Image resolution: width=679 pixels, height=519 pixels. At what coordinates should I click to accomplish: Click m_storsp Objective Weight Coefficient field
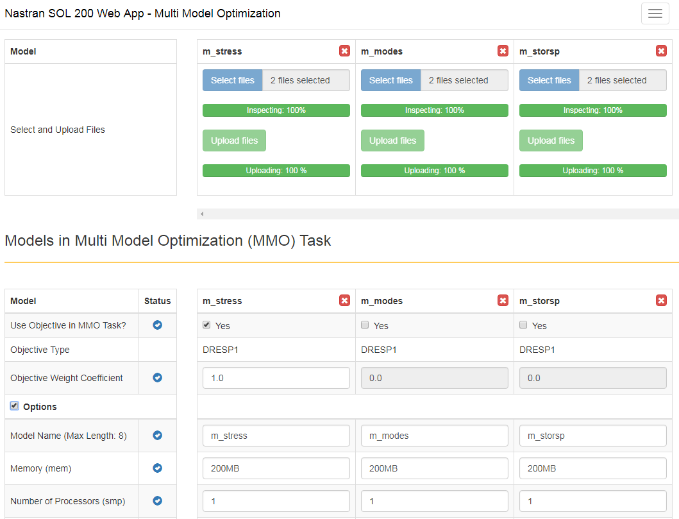pos(593,378)
